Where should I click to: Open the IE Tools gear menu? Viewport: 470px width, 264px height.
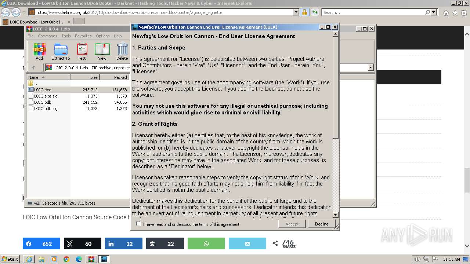464,13
